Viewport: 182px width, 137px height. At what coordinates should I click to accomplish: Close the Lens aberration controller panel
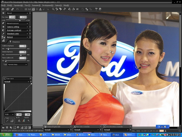pos(130,126)
